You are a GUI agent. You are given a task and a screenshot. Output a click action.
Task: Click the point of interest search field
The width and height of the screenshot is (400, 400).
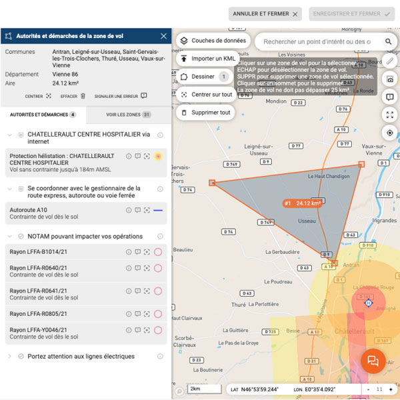[317, 41]
